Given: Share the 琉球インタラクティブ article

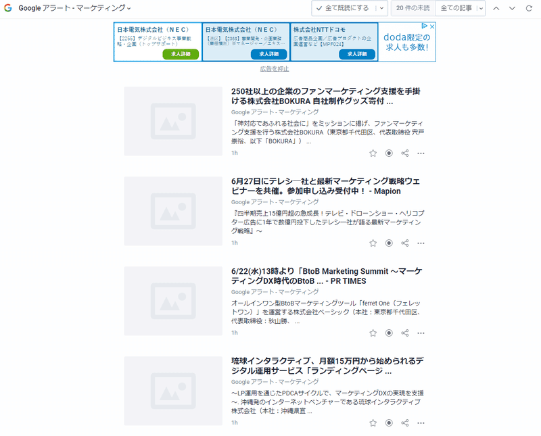Looking at the screenshot, I should [x=405, y=423].
